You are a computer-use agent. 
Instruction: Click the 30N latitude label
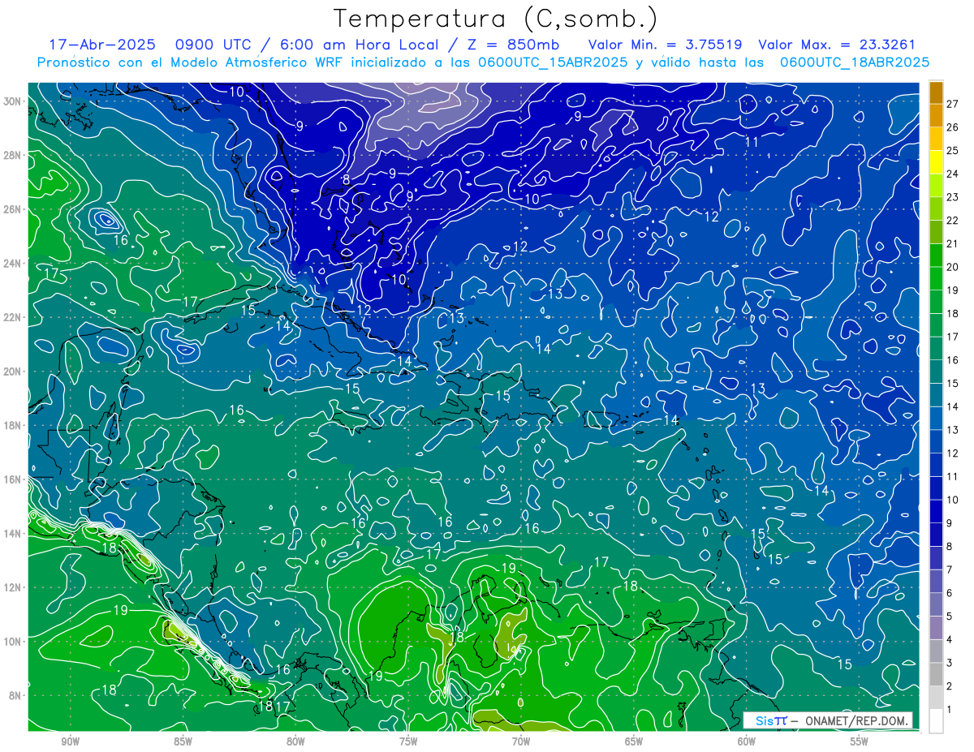point(11,101)
